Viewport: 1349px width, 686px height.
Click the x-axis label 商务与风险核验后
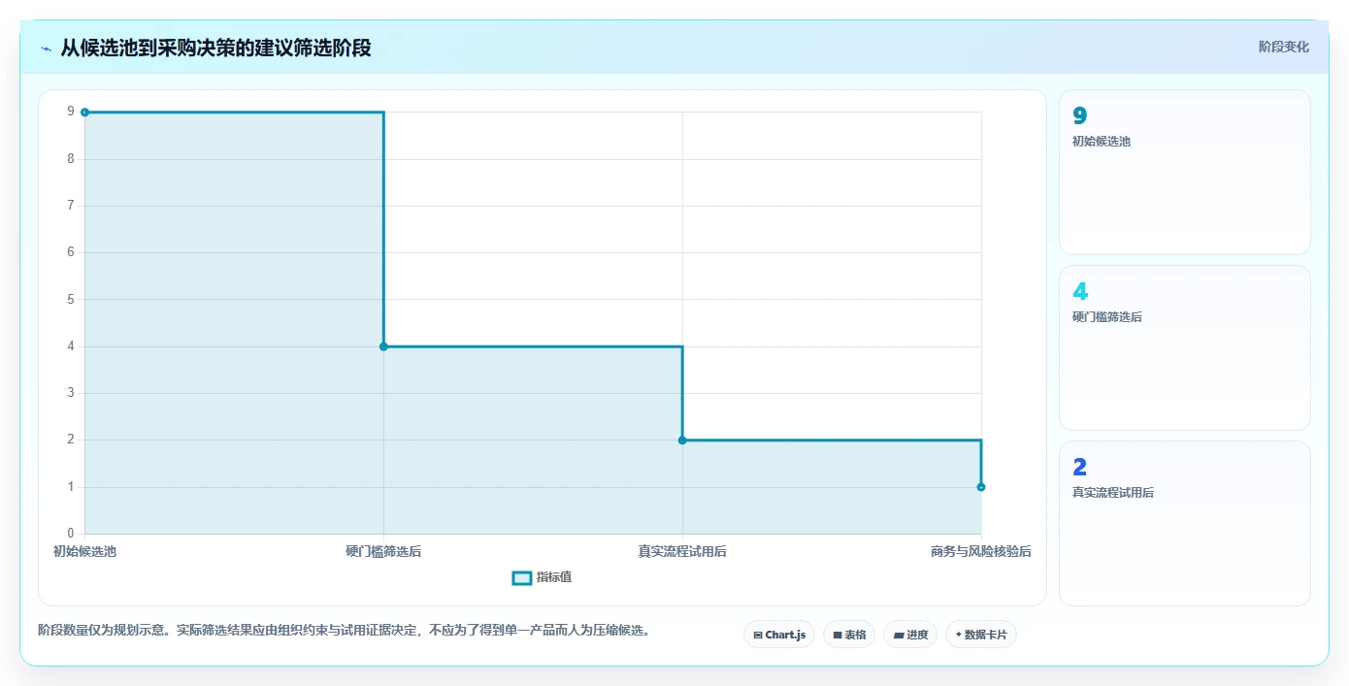click(981, 551)
